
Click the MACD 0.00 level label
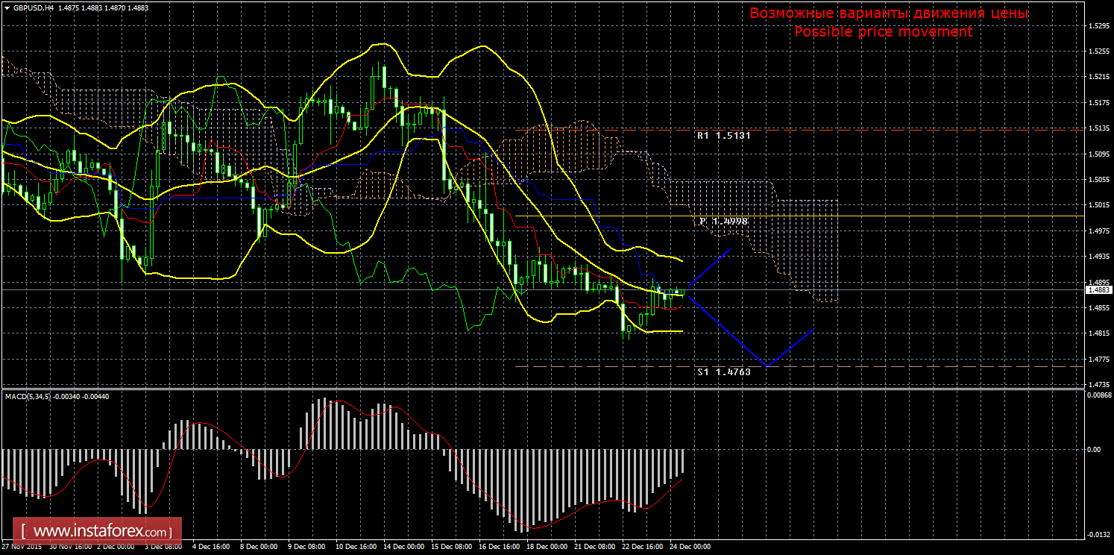click(x=1092, y=450)
